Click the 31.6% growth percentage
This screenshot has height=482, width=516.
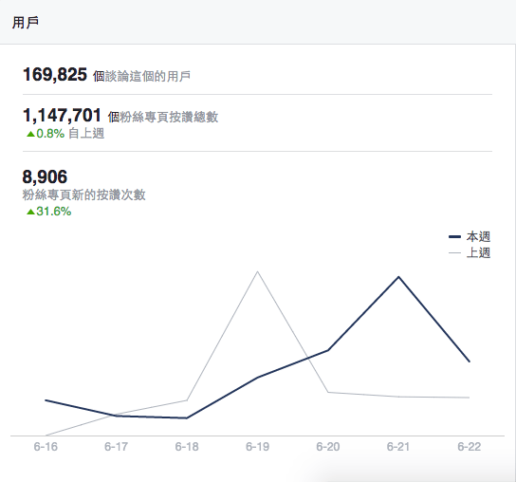point(54,212)
